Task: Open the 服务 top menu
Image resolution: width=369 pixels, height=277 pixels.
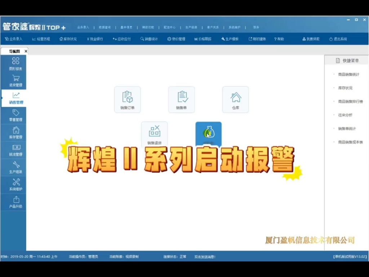Action: [x=256, y=27]
